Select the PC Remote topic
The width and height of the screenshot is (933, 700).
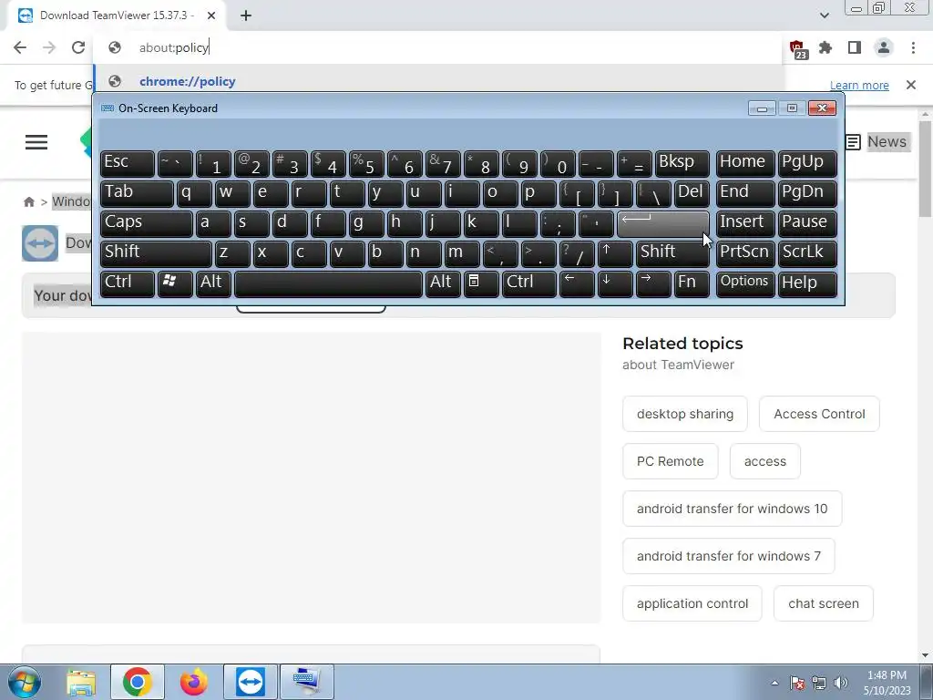pyautogui.click(x=670, y=461)
